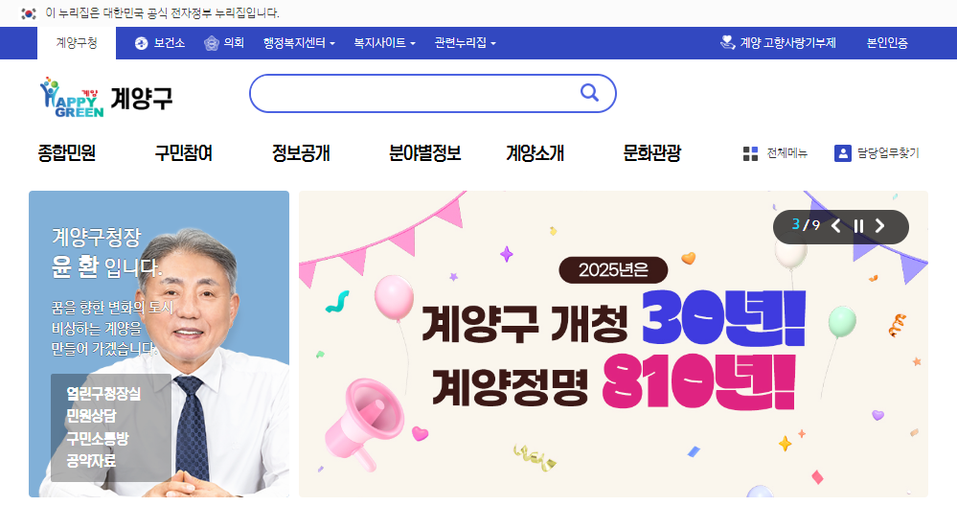Open 보건소 link with icon
Viewport: 957px width, 506px height.
coord(160,43)
